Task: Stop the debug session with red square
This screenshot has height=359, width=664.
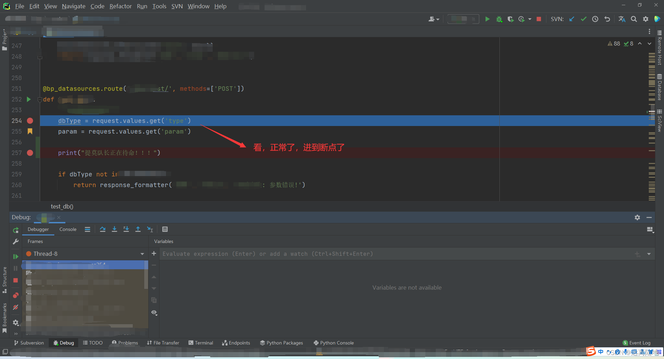Action: pyautogui.click(x=16, y=280)
